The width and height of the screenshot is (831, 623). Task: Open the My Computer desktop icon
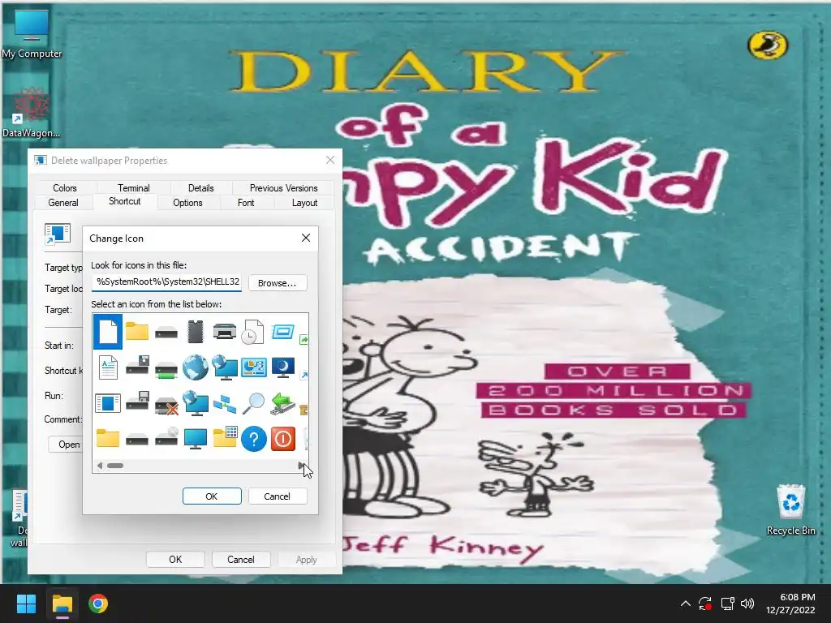32,34
